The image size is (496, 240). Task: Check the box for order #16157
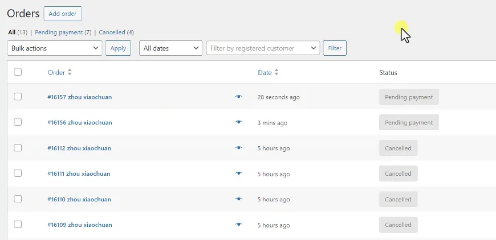[18, 97]
